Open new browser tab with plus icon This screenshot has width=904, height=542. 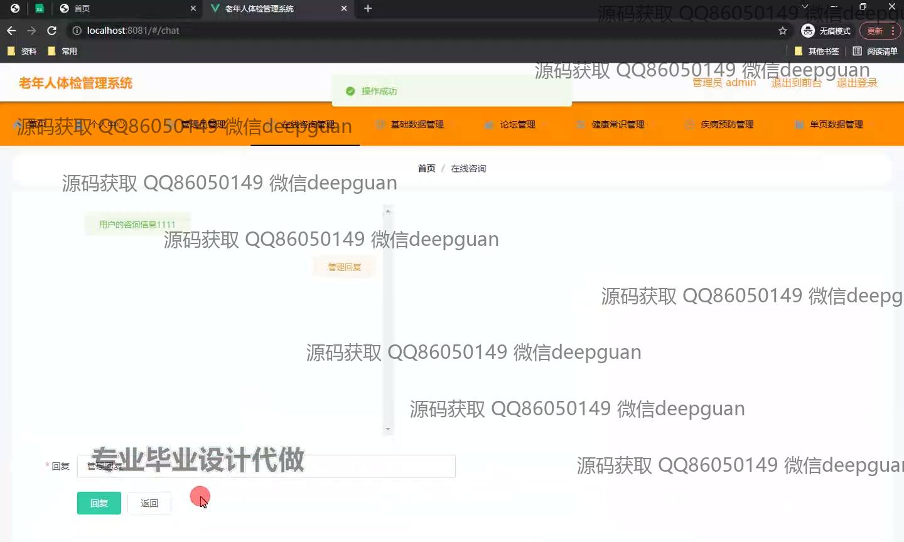pos(368,9)
